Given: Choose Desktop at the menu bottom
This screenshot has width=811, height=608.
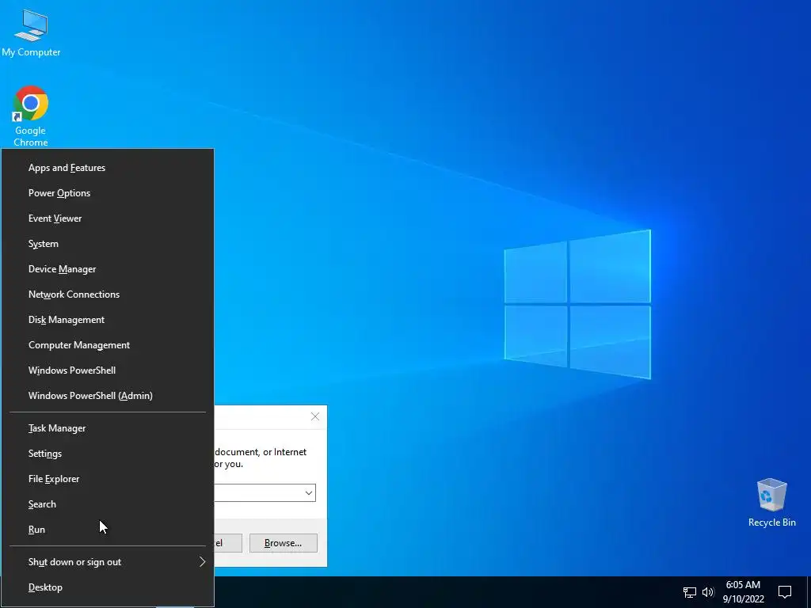Looking at the screenshot, I should coord(108,587).
